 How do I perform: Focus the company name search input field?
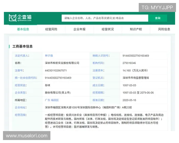tap(105, 18)
